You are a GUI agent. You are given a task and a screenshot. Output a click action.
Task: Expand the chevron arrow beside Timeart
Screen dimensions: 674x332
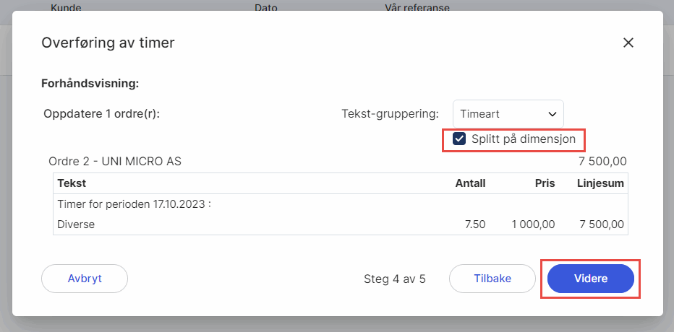coord(553,114)
